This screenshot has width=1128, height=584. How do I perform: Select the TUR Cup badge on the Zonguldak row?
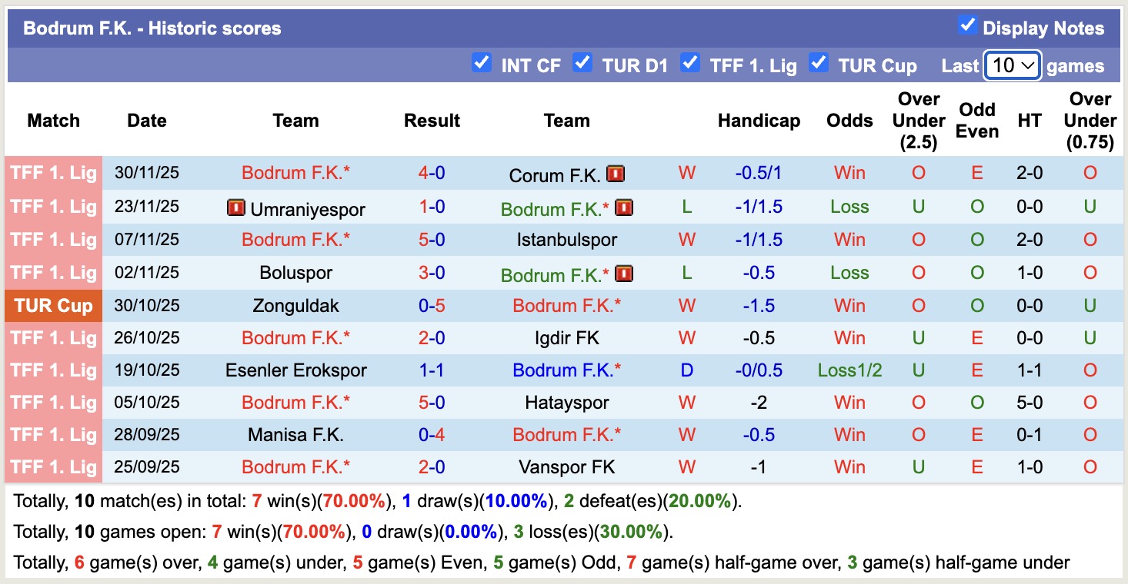(x=52, y=305)
